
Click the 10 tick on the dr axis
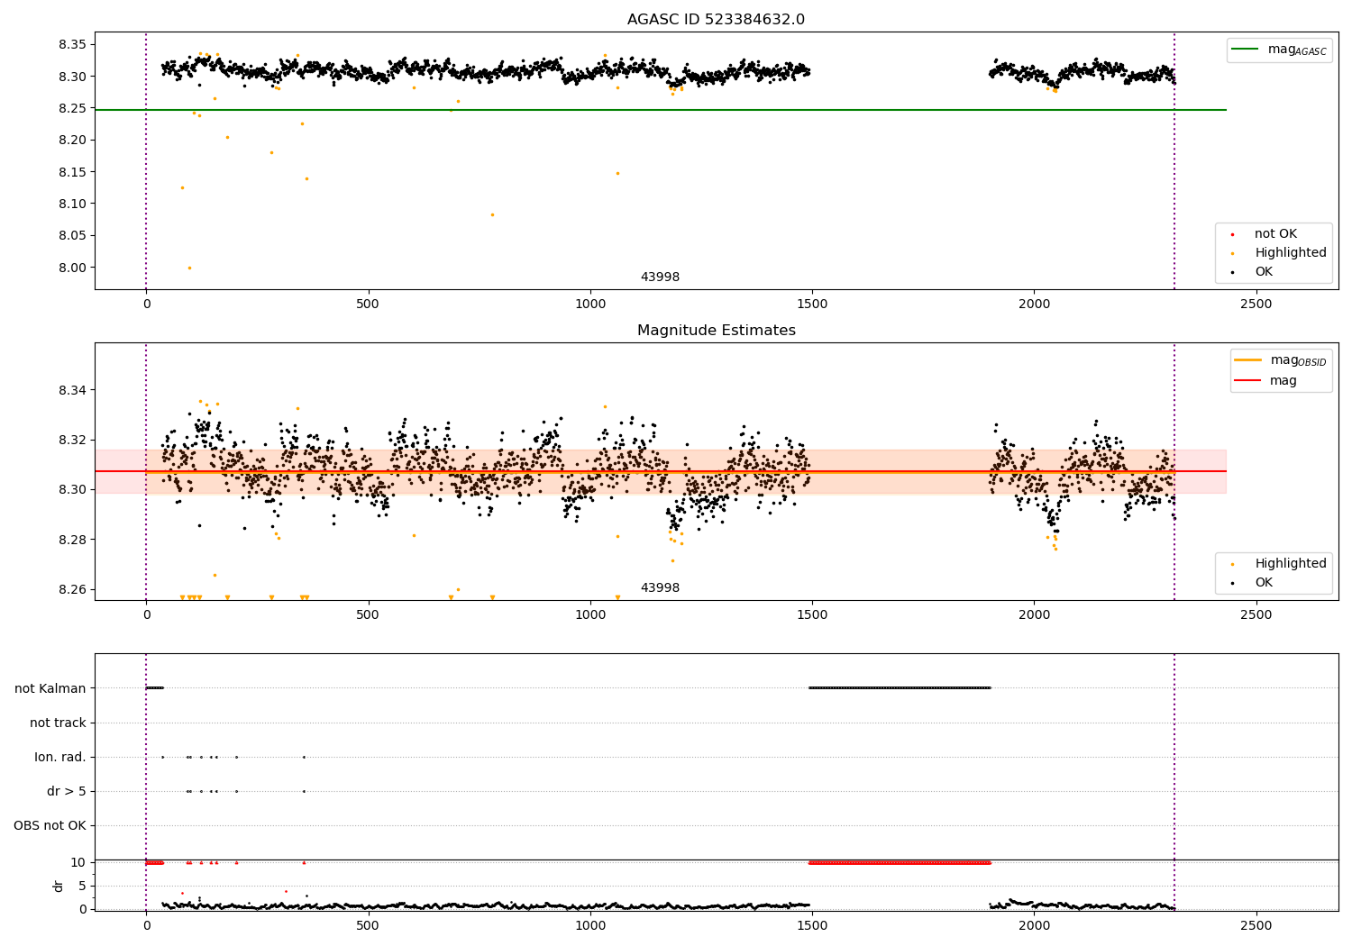pyautogui.click(x=79, y=862)
